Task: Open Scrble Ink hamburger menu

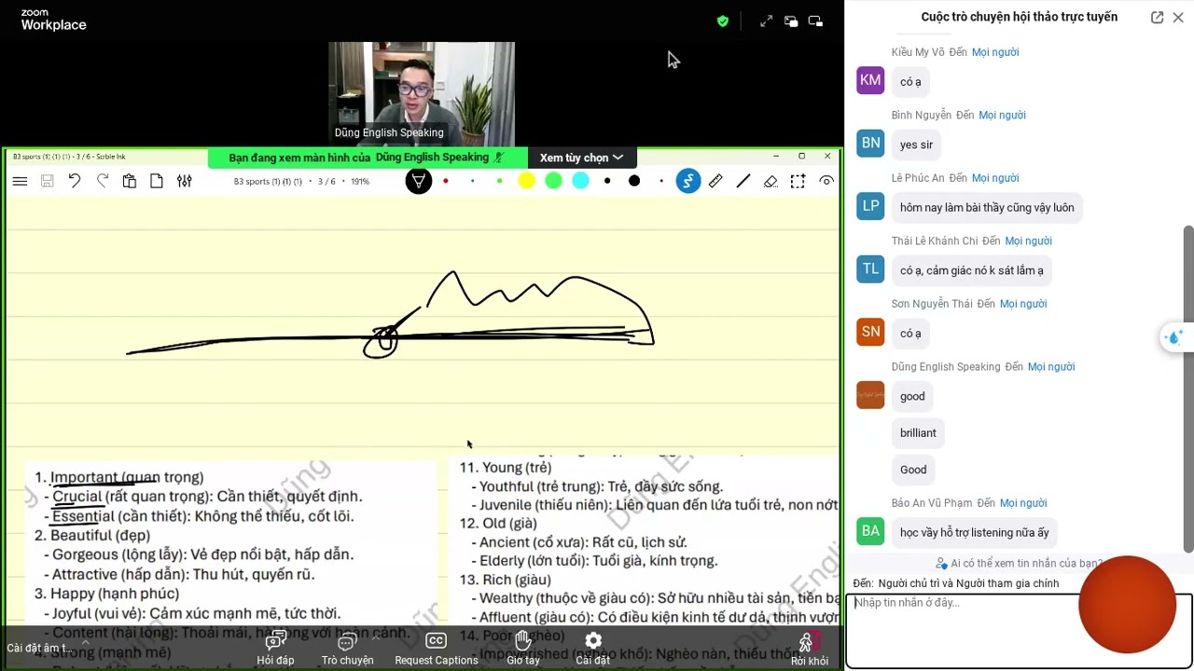Action: click(x=20, y=181)
